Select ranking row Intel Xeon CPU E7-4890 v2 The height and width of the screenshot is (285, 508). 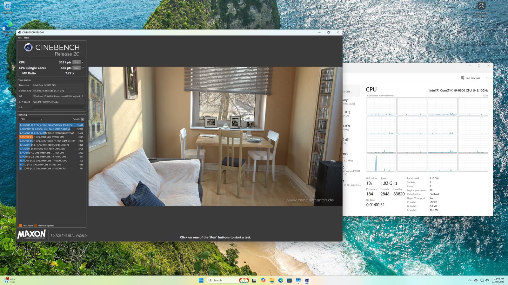tap(51, 129)
